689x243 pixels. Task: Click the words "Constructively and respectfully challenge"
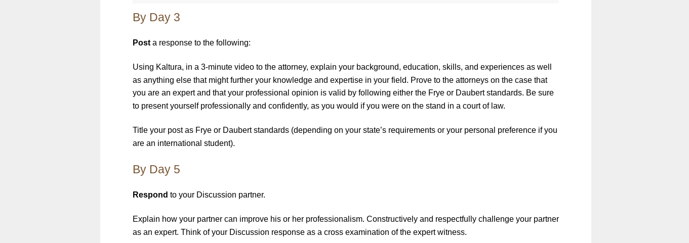pos(440,219)
